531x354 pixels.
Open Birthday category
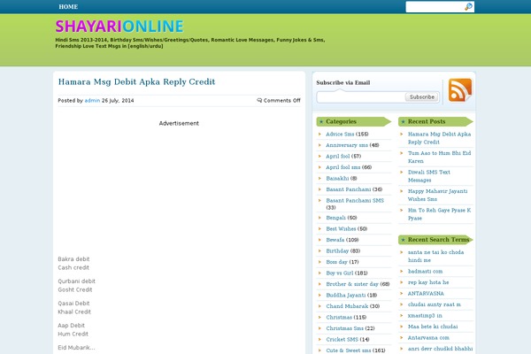click(x=337, y=251)
